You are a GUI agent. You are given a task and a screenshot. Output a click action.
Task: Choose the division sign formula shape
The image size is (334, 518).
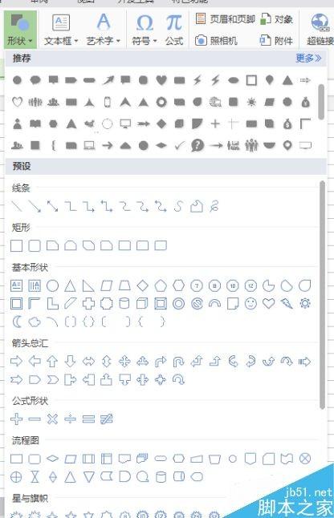(70, 419)
